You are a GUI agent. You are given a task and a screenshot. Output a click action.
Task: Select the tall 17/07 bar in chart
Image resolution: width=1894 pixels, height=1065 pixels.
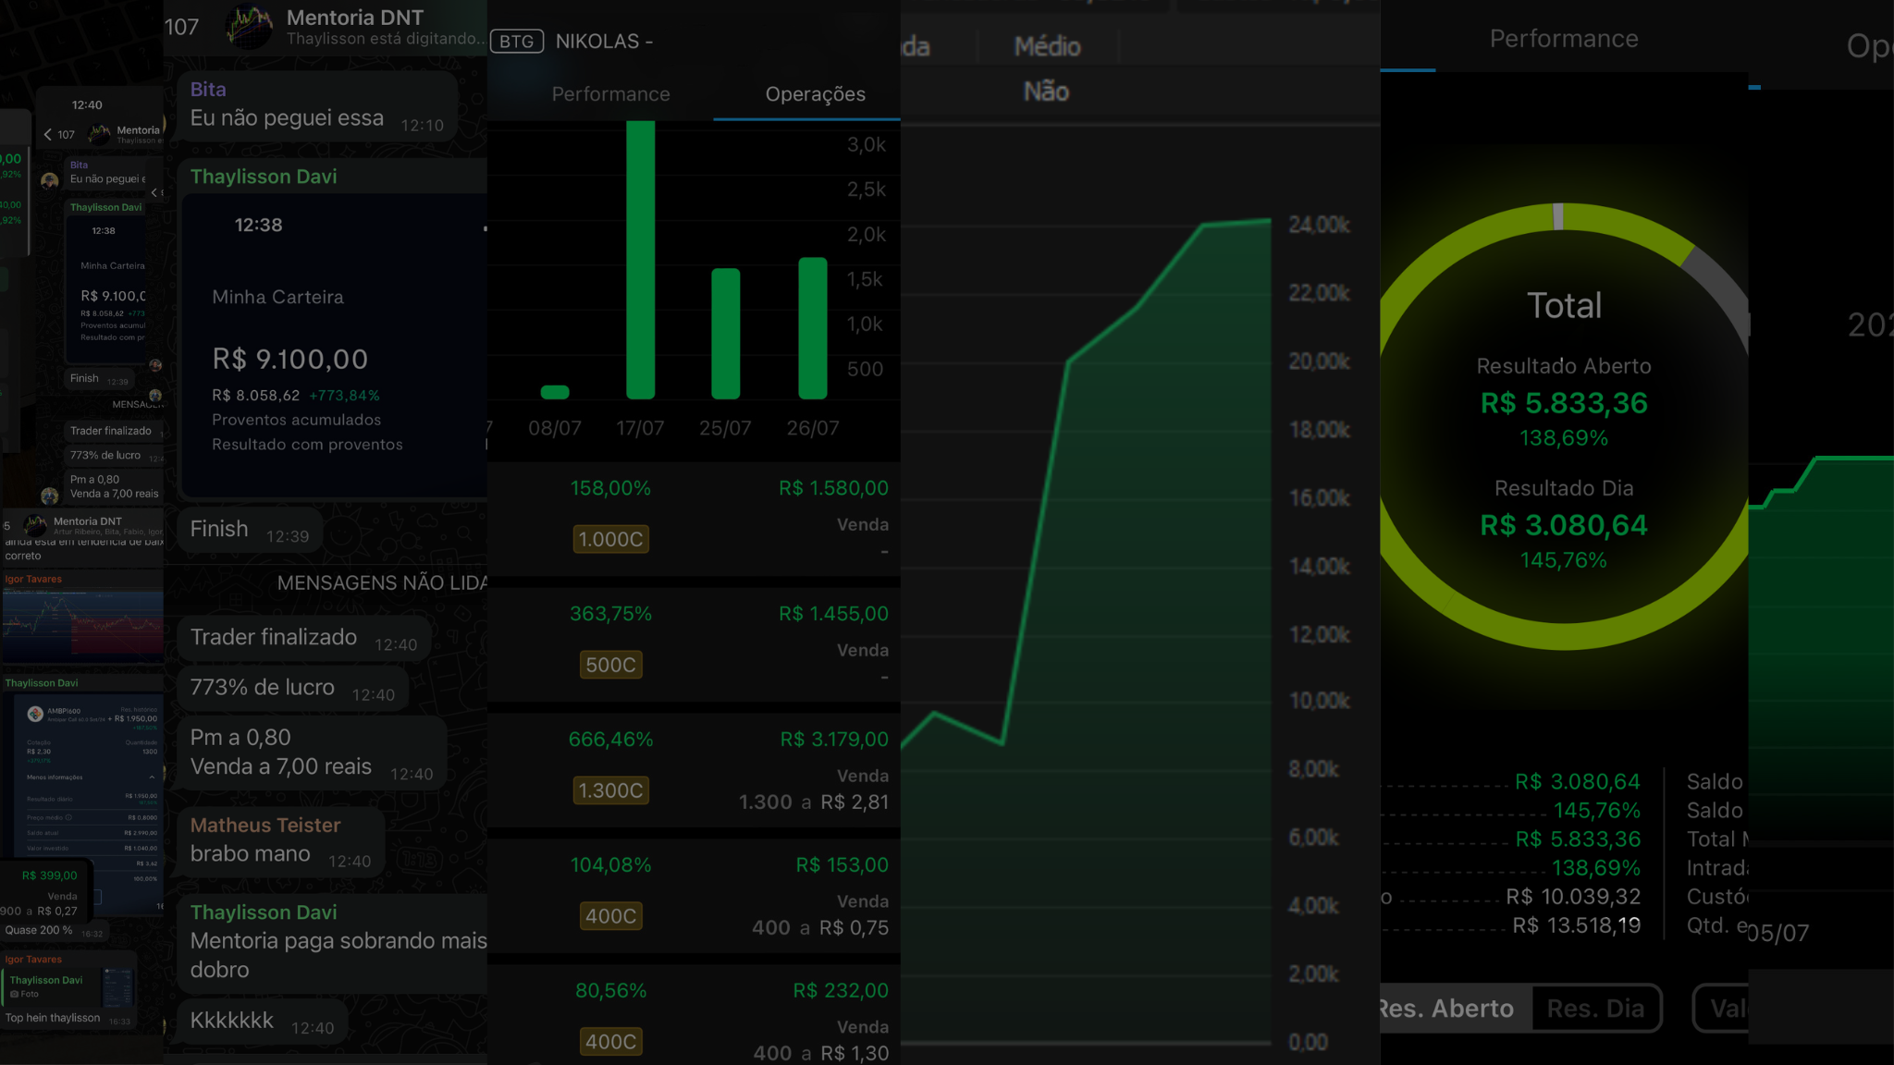640,261
